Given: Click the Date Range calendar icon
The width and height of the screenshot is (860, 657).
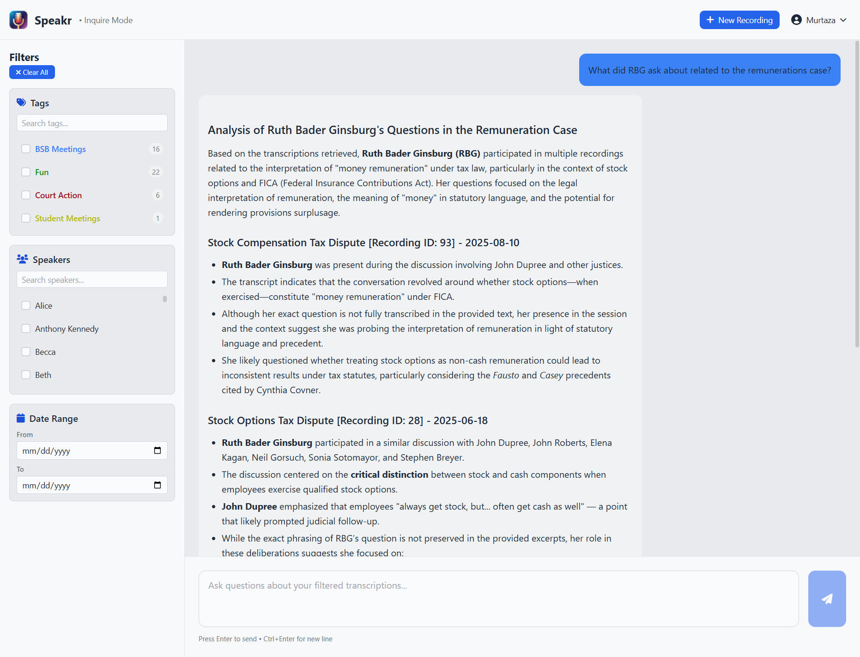Looking at the screenshot, I should (21, 418).
